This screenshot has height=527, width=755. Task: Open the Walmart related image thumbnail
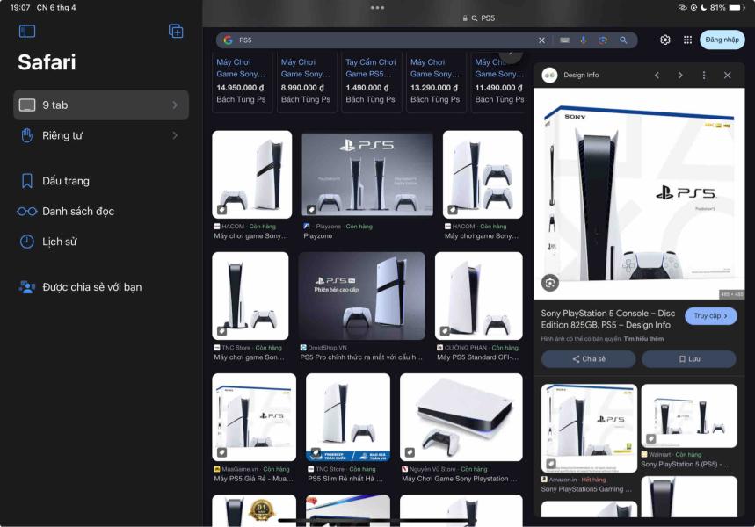689,415
